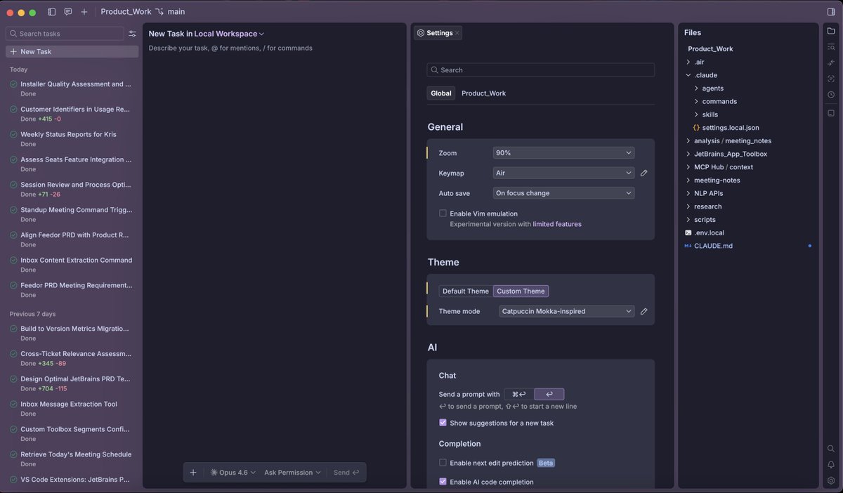Viewport: 843px width, 493px height.
Task: Enable next edit prediction checkbox
Action: click(443, 463)
